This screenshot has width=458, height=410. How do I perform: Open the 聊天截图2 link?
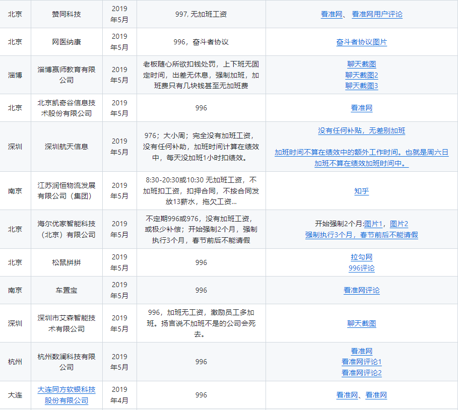click(362, 76)
